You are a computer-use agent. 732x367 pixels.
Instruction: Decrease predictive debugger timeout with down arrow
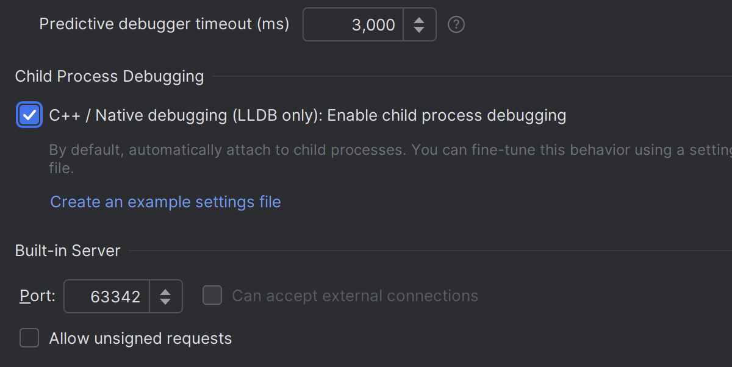pyautogui.click(x=418, y=29)
